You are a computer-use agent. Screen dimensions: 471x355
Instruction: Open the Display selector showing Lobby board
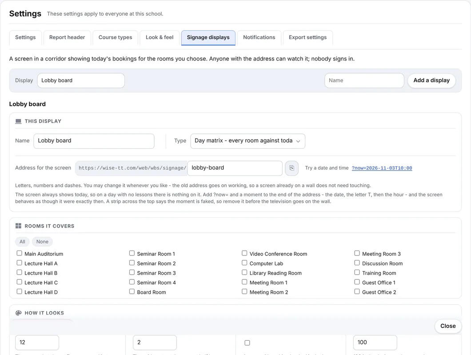[x=81, y=80]
